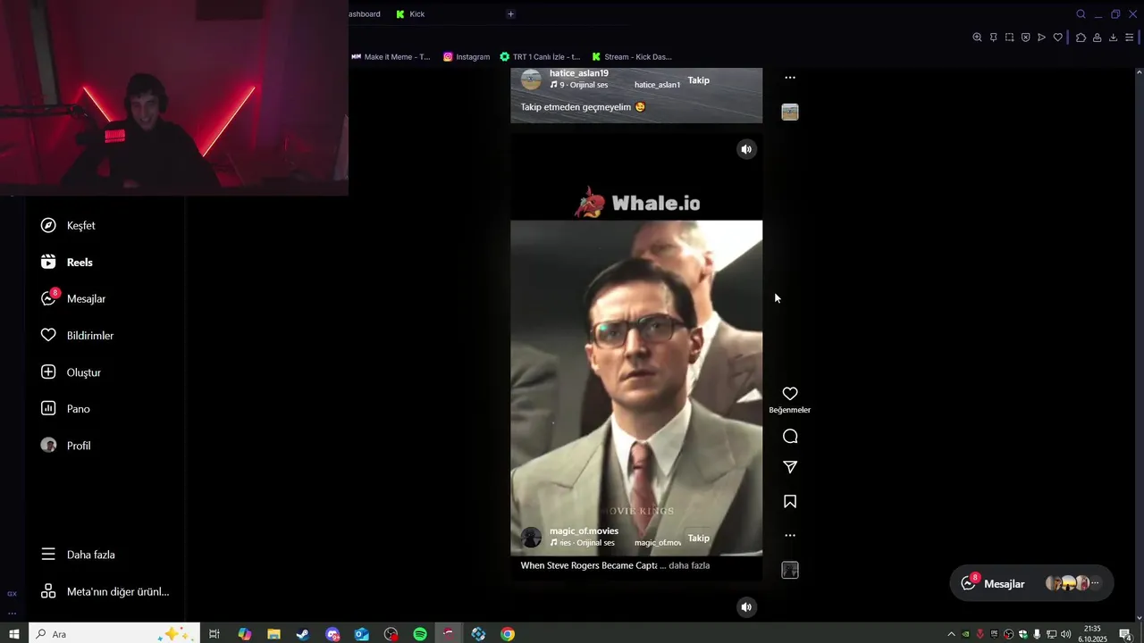Screen dimensions: 1144x643
Task: Open a new browser tab
Action: 510,13
